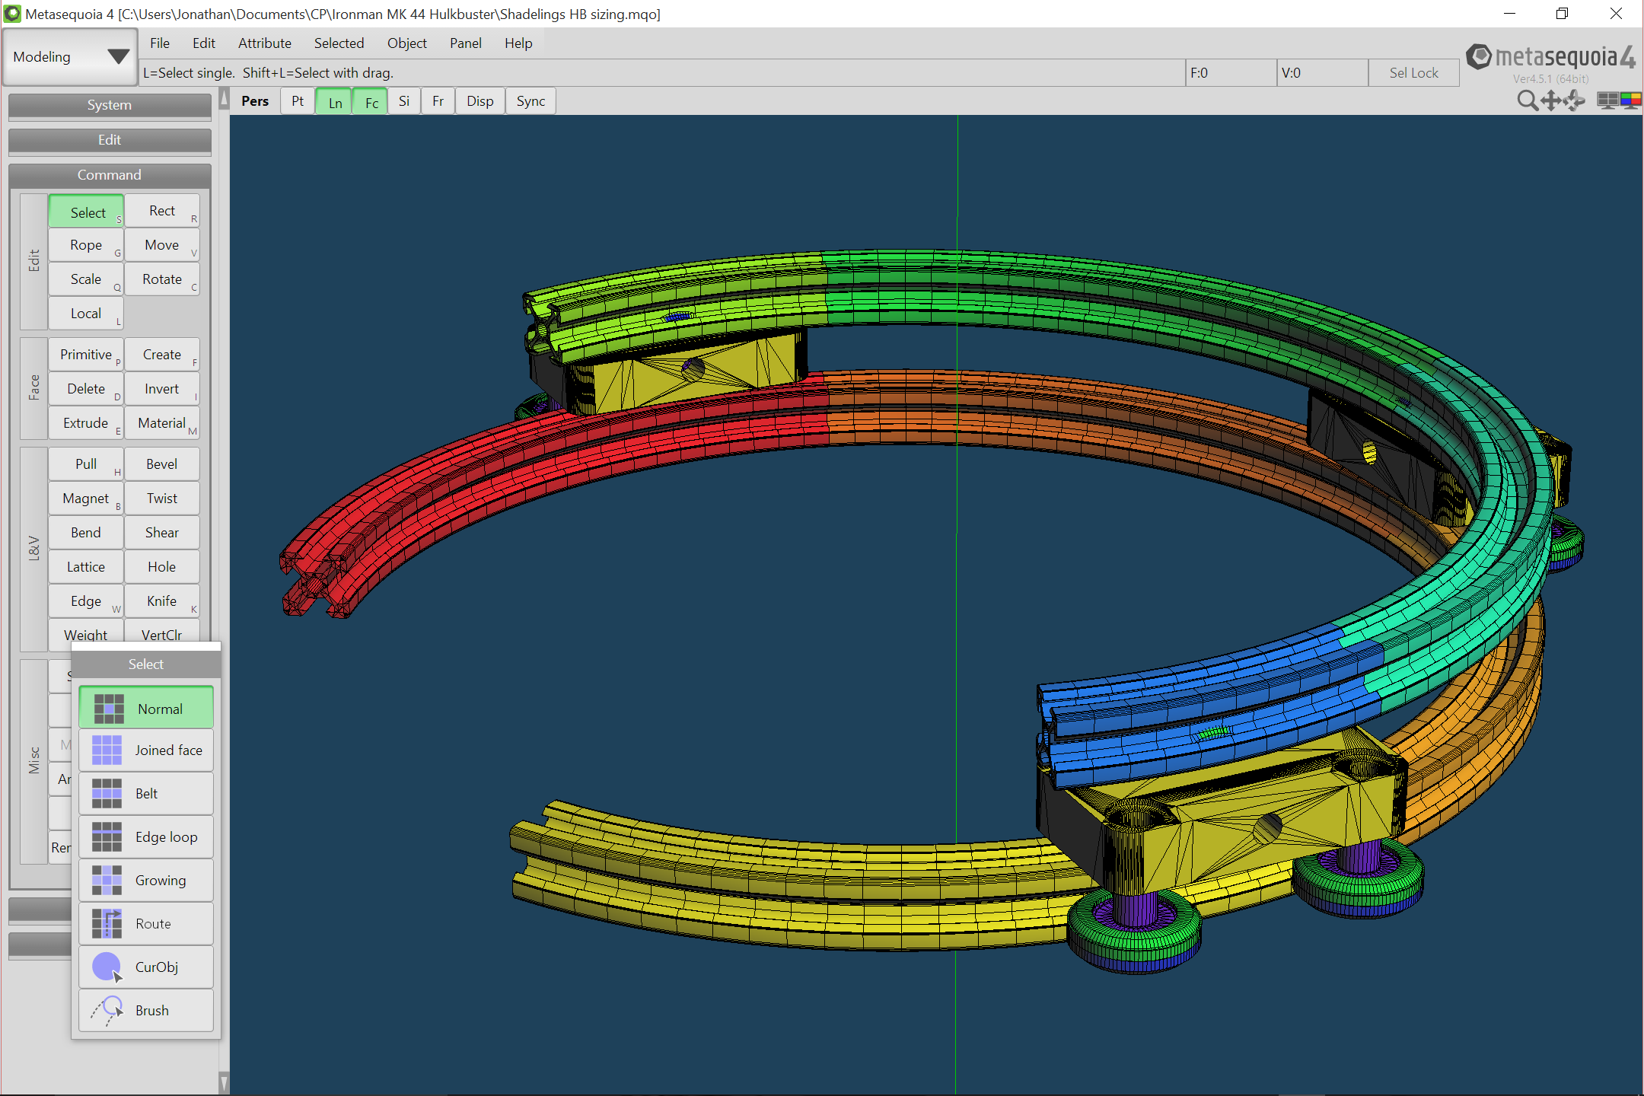Activate the Delete face command
This screenshot has height=1096, width=1644.
86,389
